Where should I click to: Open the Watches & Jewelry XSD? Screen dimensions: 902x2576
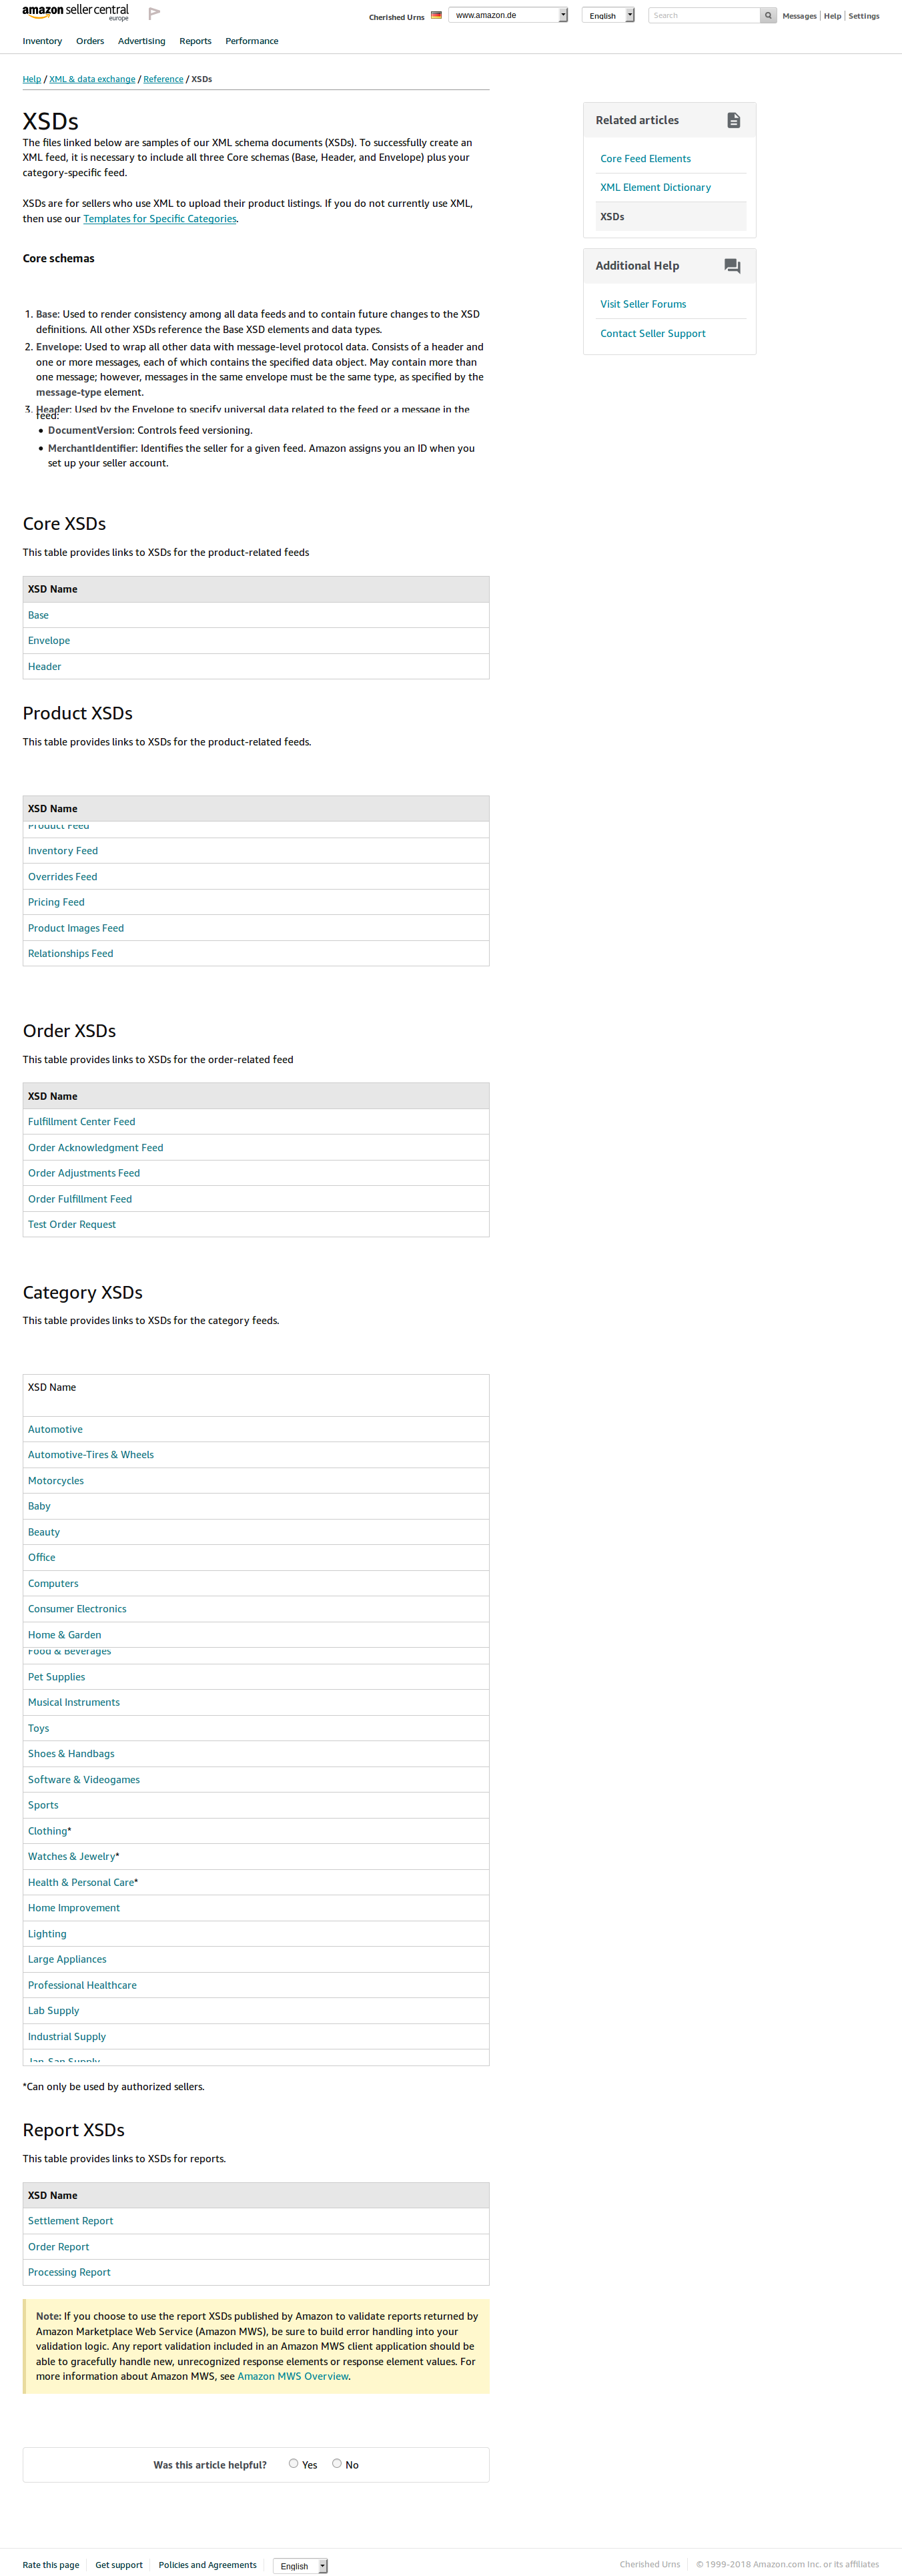click(x=72, y=1857)
